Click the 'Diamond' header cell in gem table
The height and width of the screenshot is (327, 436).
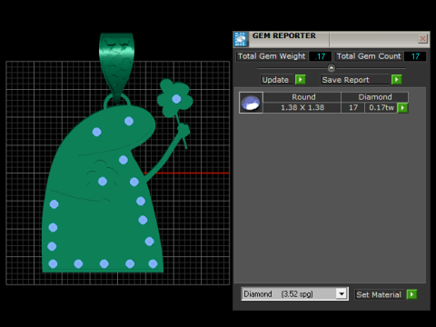(375, 97)
